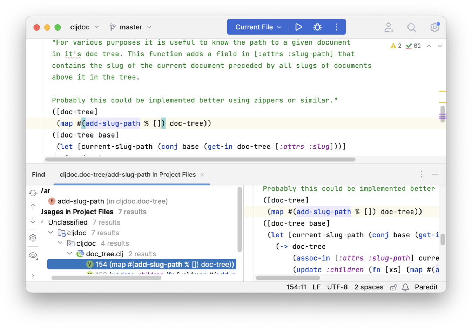Click the editor horizontal scrollbar
Screen dimensions: 472x328
[200, 160]
